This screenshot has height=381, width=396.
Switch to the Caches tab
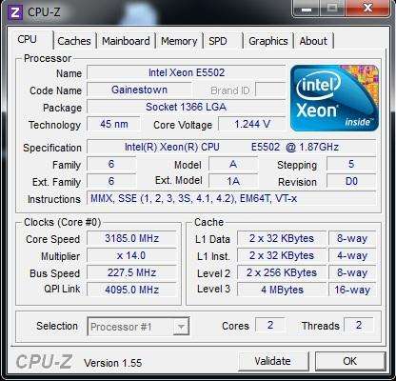(74, 41)
